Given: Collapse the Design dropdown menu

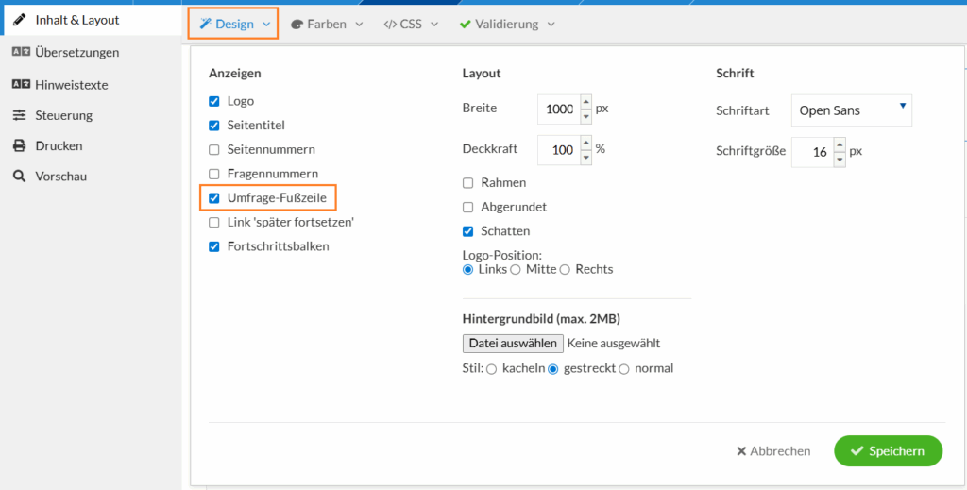Looking at the screenshot, I should coord(233,25).
